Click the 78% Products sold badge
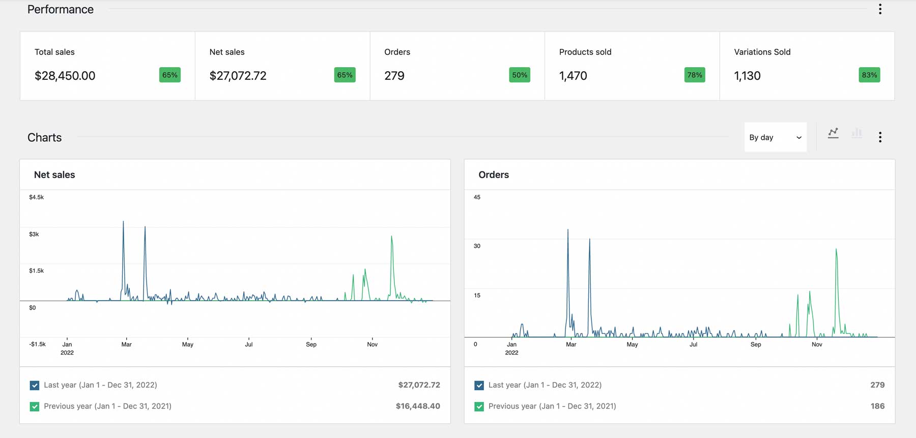The height and width of the screenshot is (438, 916). (695, 75)
